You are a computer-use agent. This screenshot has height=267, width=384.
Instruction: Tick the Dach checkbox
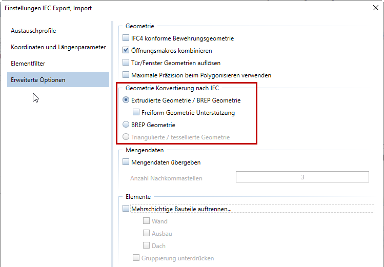[x=146, y=245]
